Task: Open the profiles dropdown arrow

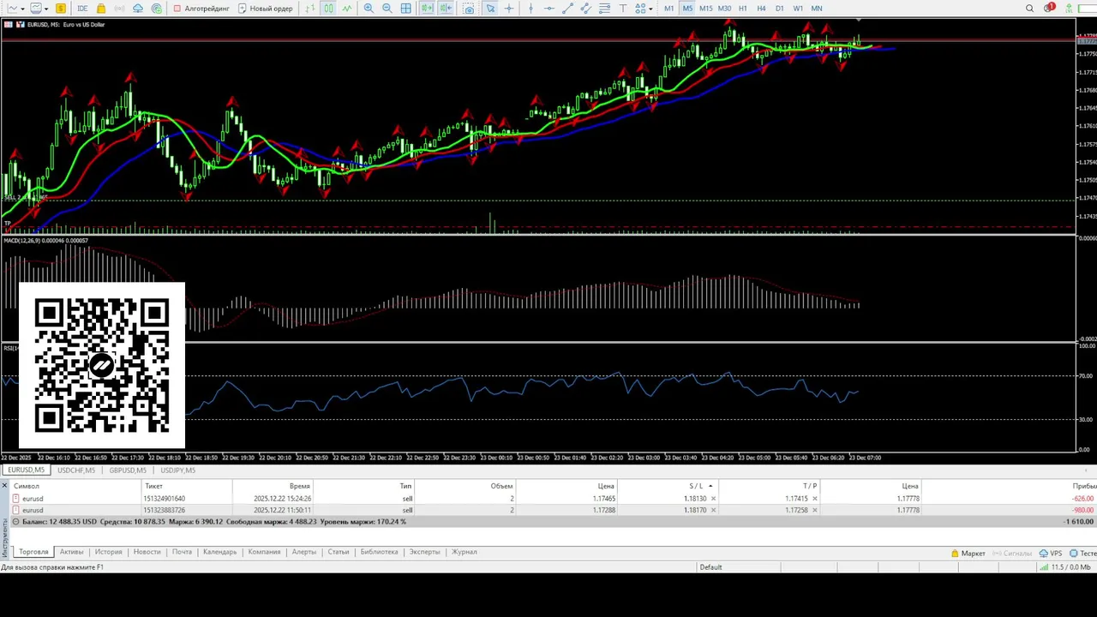Action: [x=46, y=9]
